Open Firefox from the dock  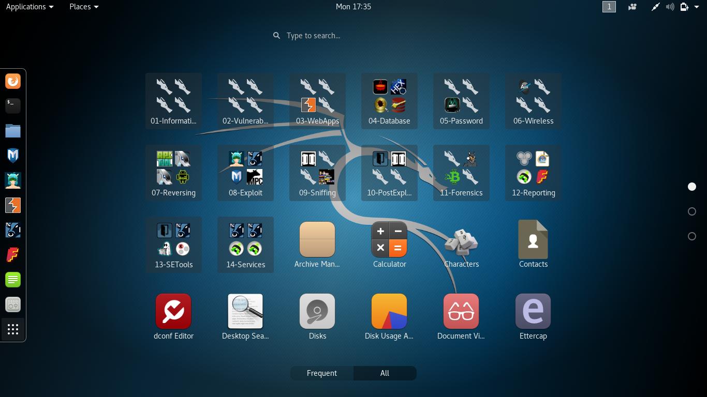point(13,81)
